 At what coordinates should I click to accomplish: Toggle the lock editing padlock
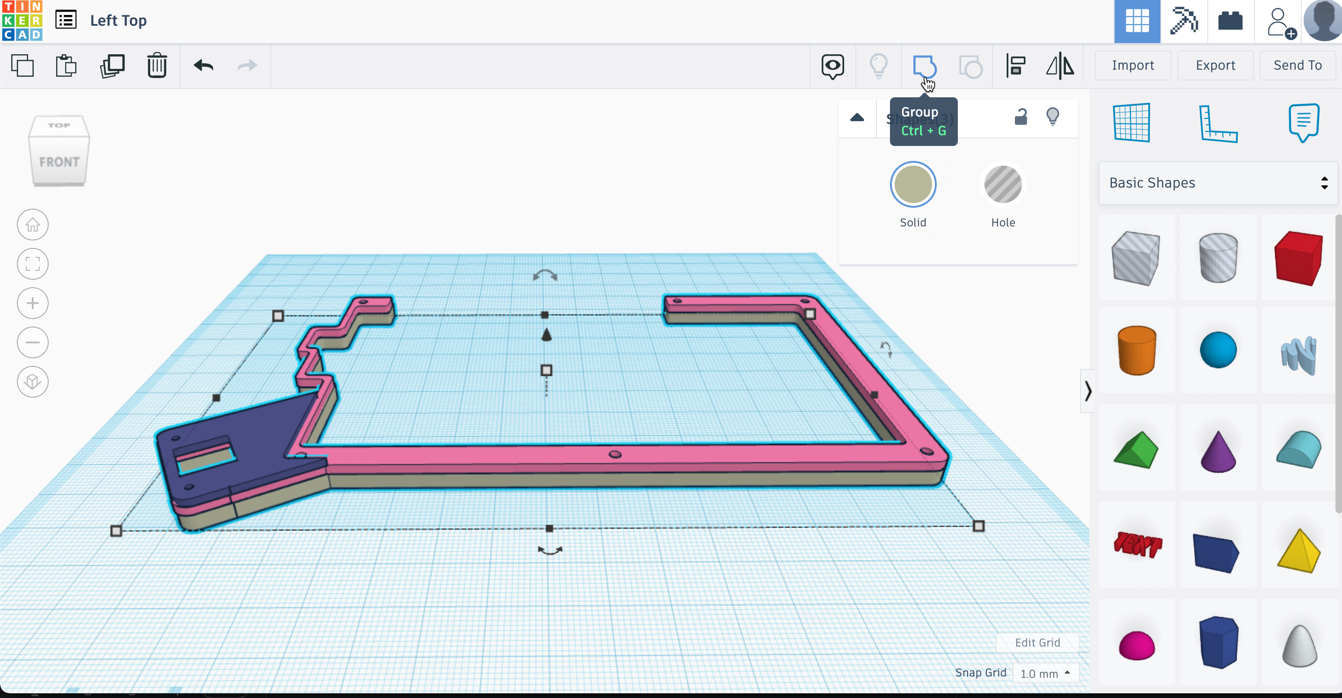[1021, 116]
